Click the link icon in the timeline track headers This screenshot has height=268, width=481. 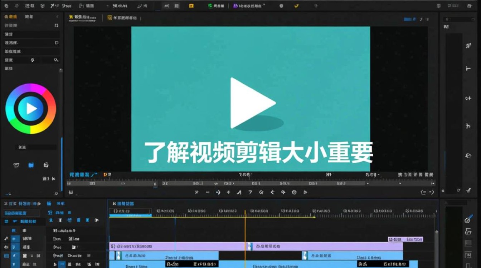point(6,239)
